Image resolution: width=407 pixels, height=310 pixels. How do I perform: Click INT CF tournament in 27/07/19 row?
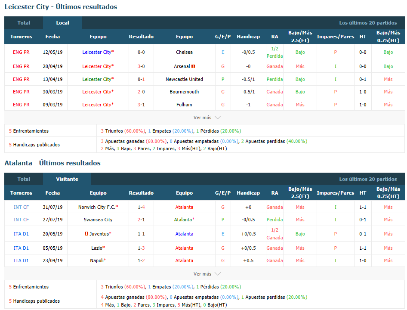21,220
